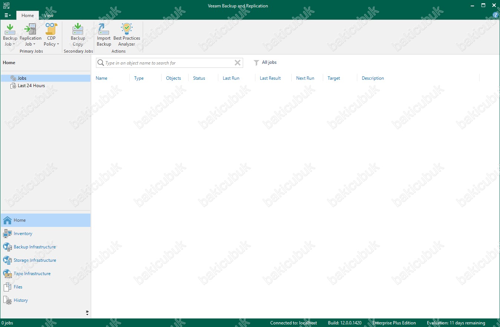Sort by the Next Run column header
This screenshot has height=327, width=500.
(305, 78)
